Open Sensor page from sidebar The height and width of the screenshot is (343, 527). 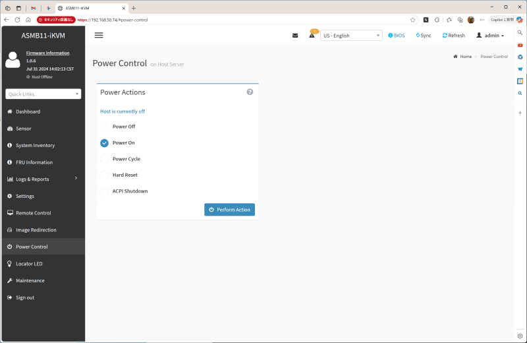click(24, 129)
